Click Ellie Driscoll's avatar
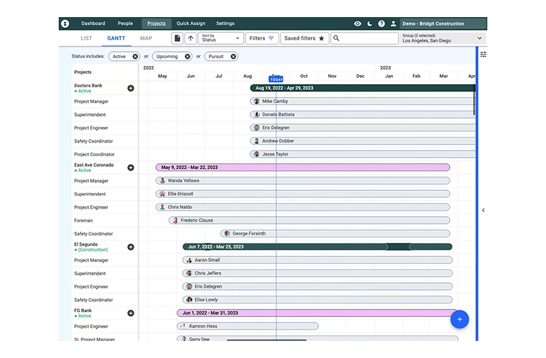This screenshot has height=358, width=546. point(162,194)
